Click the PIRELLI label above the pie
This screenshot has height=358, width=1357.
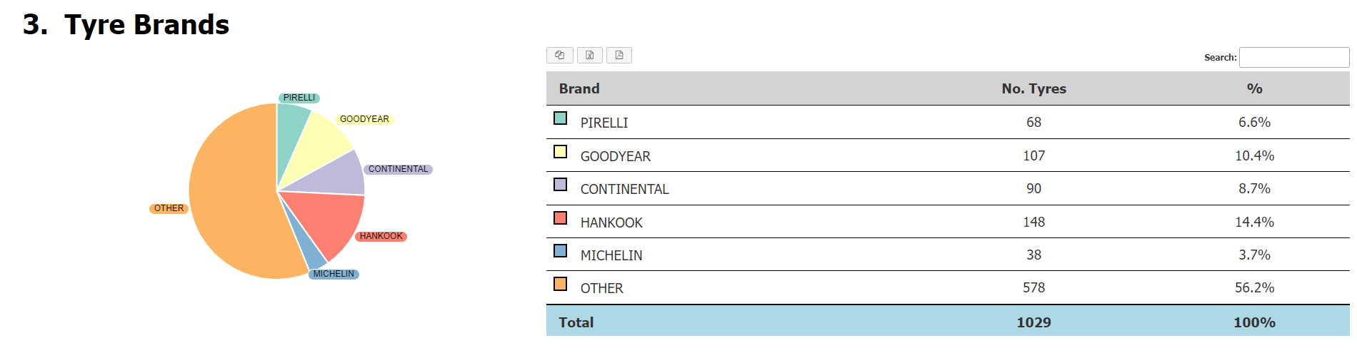(x=299, y=98)
